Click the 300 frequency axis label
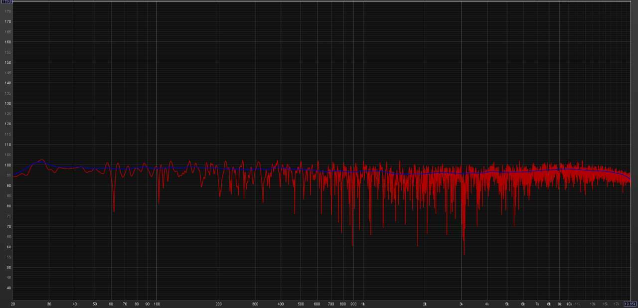The width and height of the screenshot is (638, 308). [255, 304]
